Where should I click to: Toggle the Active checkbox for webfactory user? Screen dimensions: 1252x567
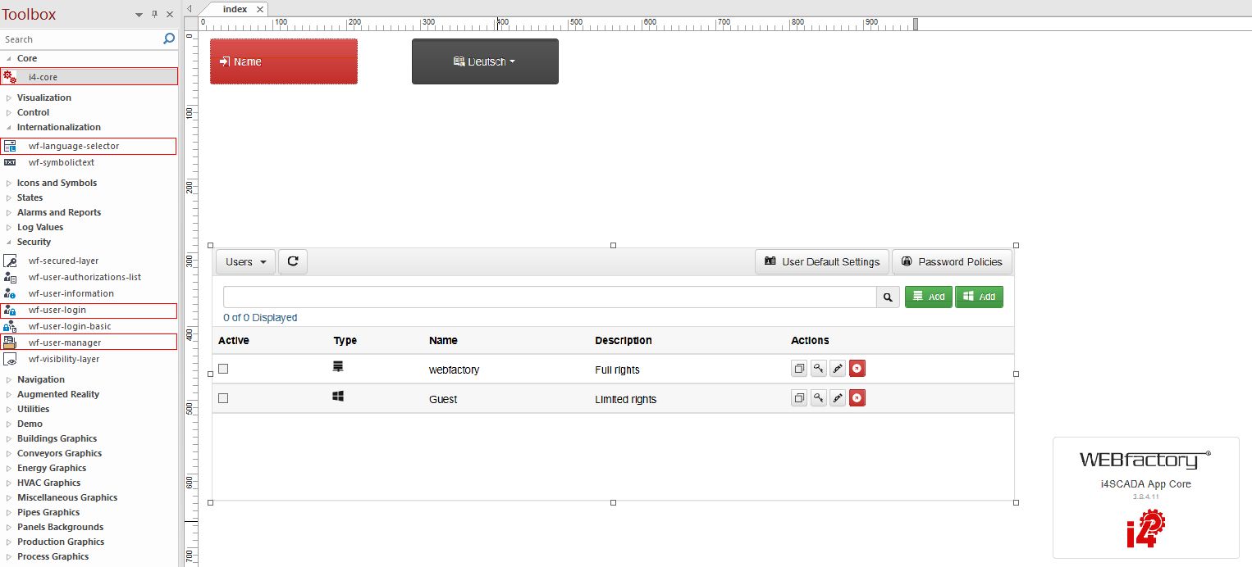pos(223,369)
